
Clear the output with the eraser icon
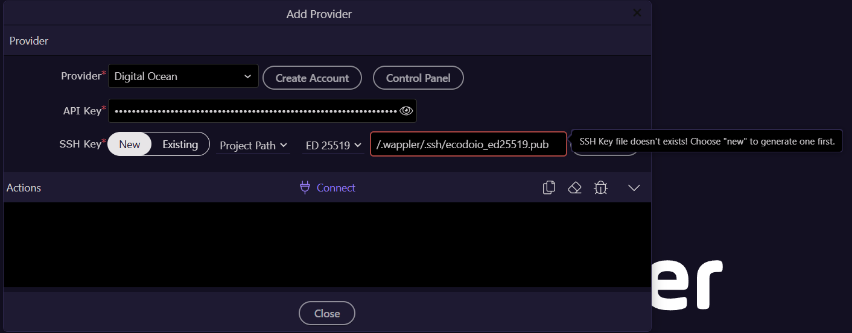574,188
